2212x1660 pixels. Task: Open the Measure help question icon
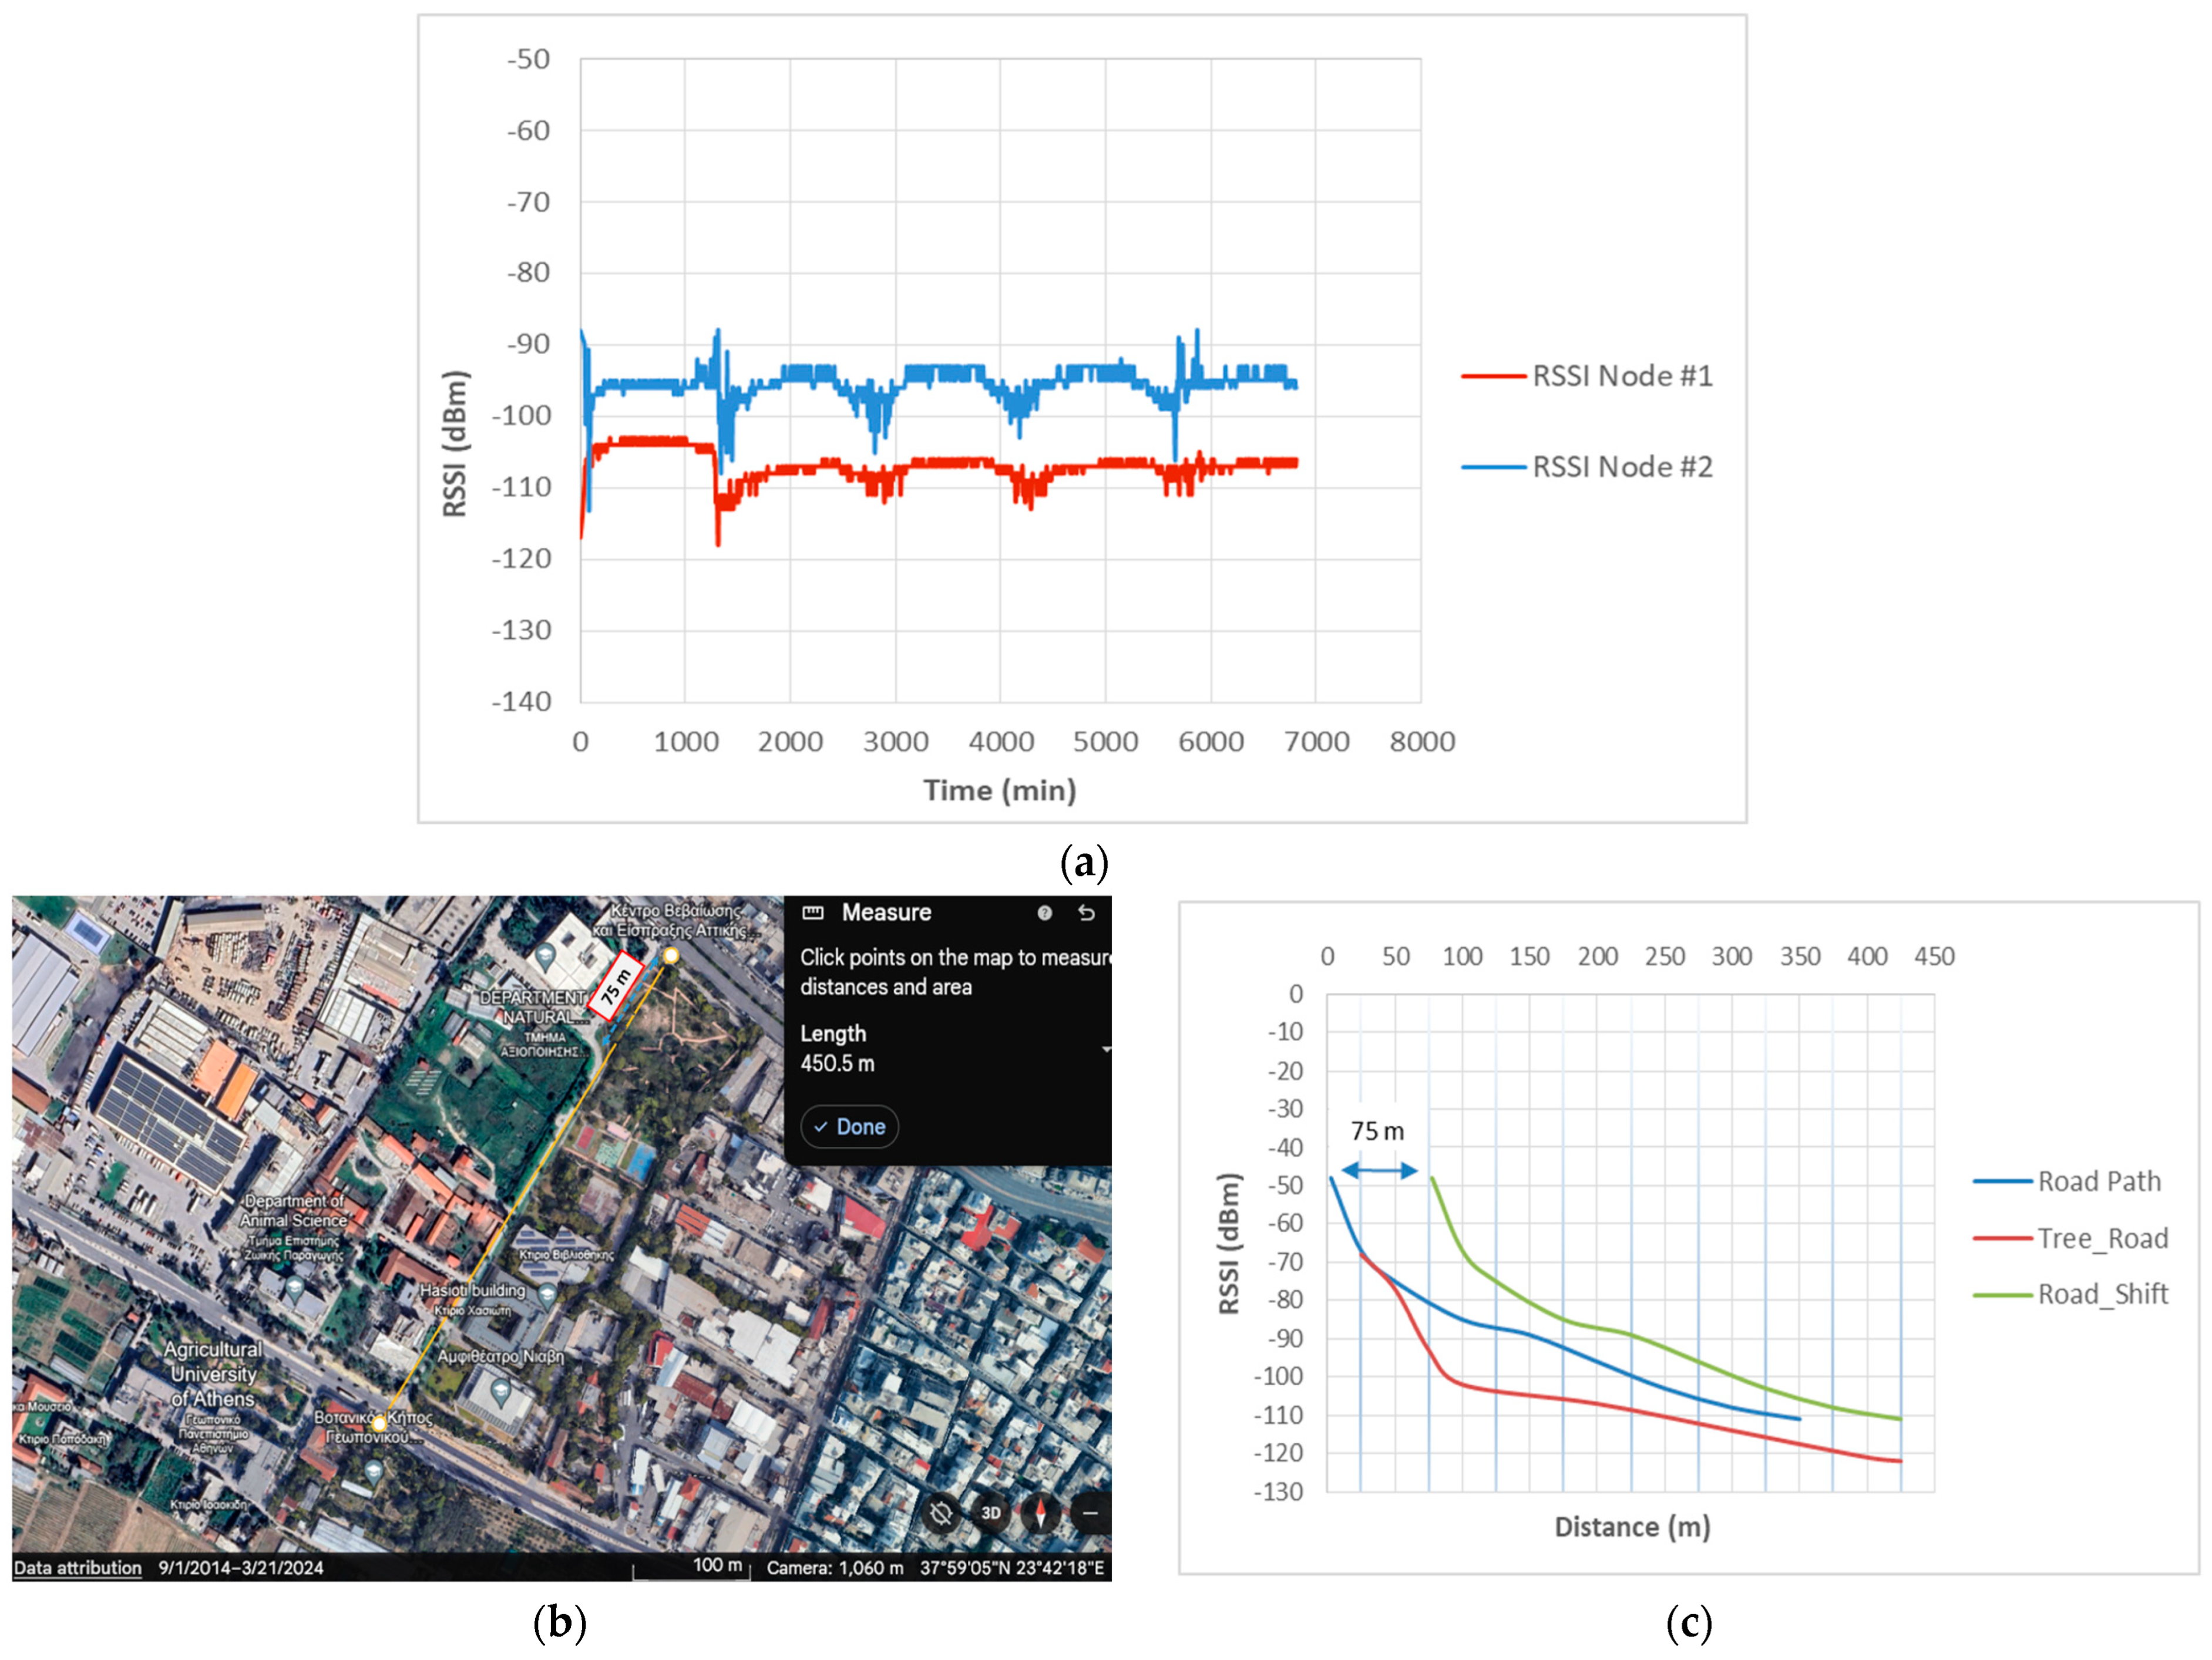pyautogui.click(x=1044, y=912)
